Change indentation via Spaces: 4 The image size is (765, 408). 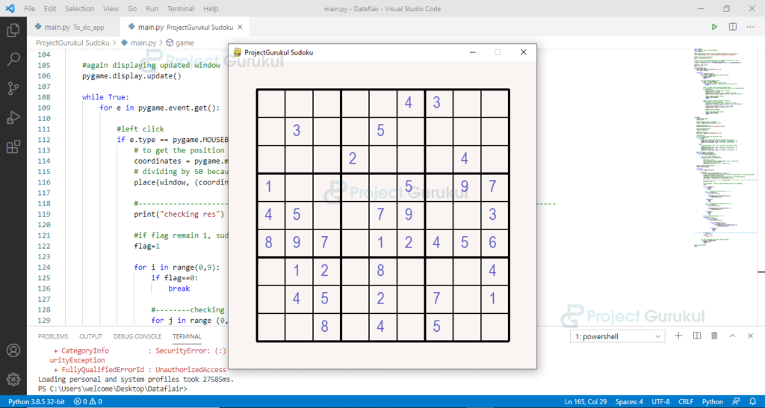point(629,402)
